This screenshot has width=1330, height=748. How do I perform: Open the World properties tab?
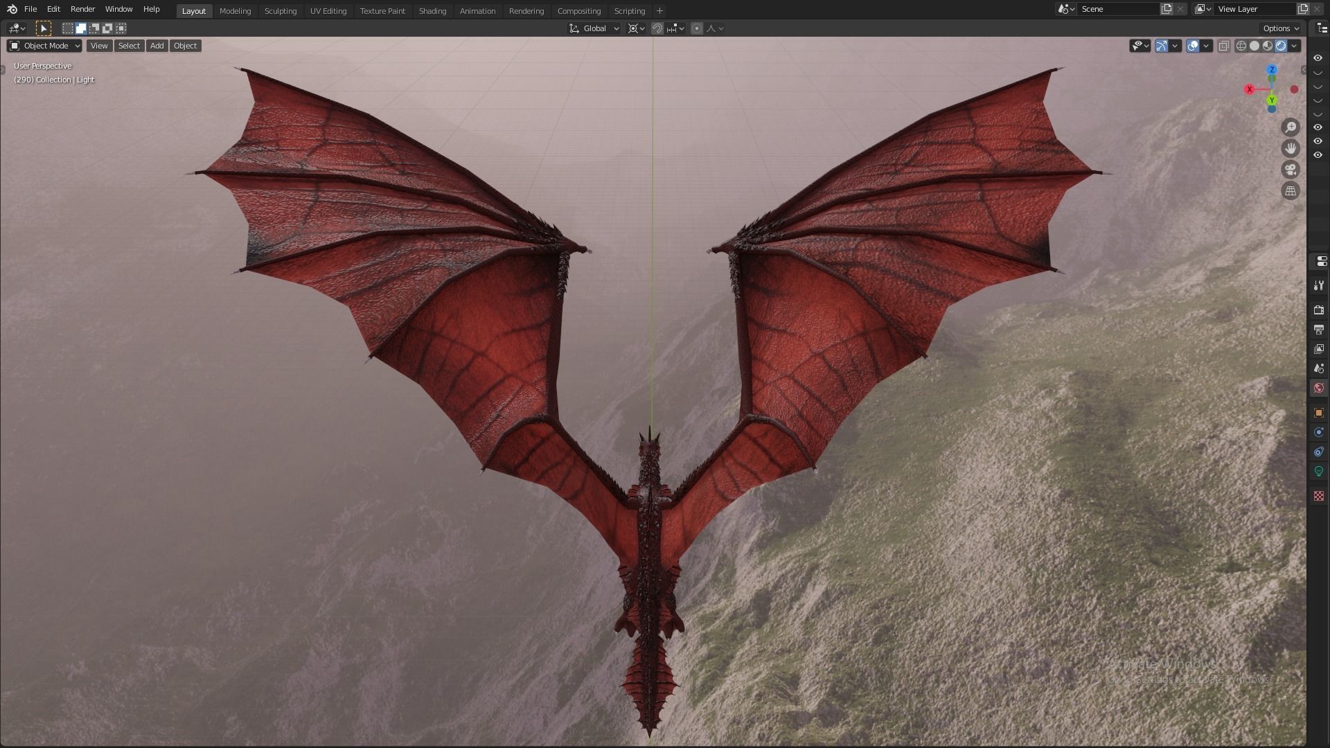coord(1318,388)
